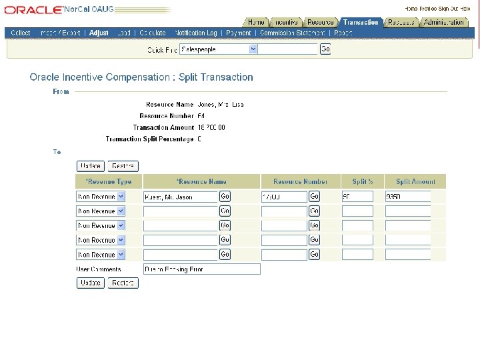The width and height of the screenshot is (480, 360).
Task: Click fifth row Resource Name Go button
Action: 225,255
